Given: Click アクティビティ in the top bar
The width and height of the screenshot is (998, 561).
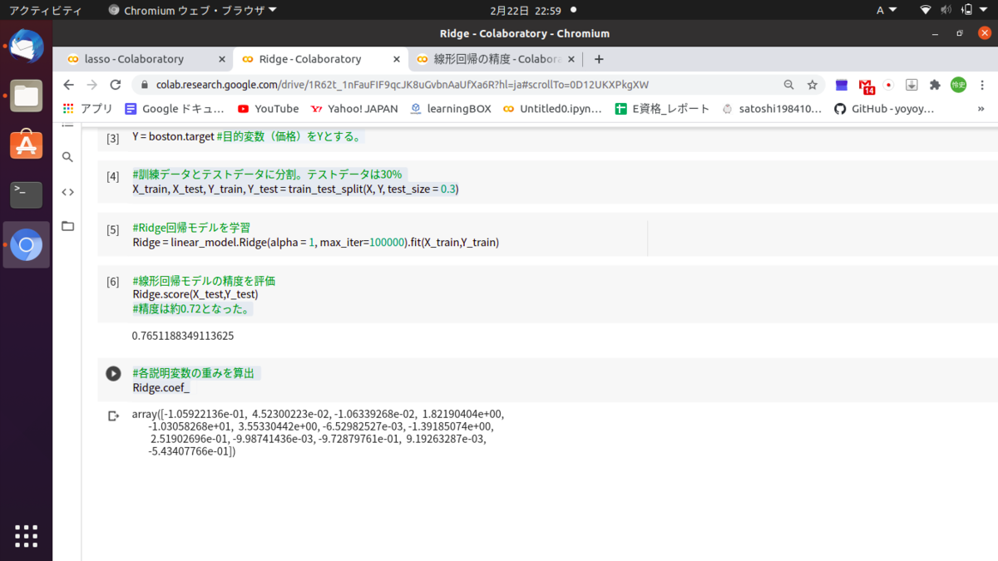Looking at the screenshot, I should (x=46, y=10).
